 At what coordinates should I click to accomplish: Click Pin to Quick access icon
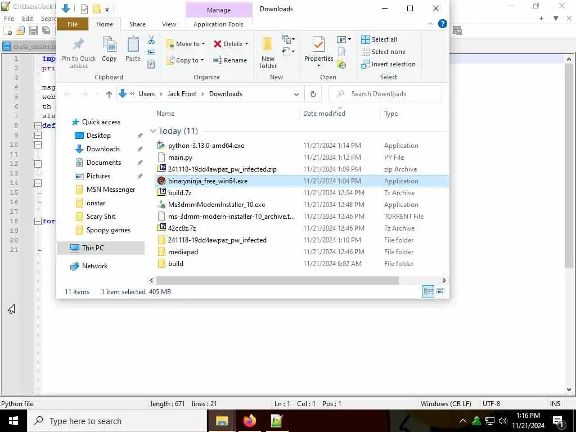pos(78,45)
